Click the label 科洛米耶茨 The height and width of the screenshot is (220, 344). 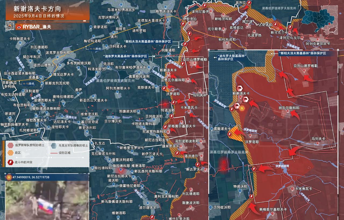(96, 69)
